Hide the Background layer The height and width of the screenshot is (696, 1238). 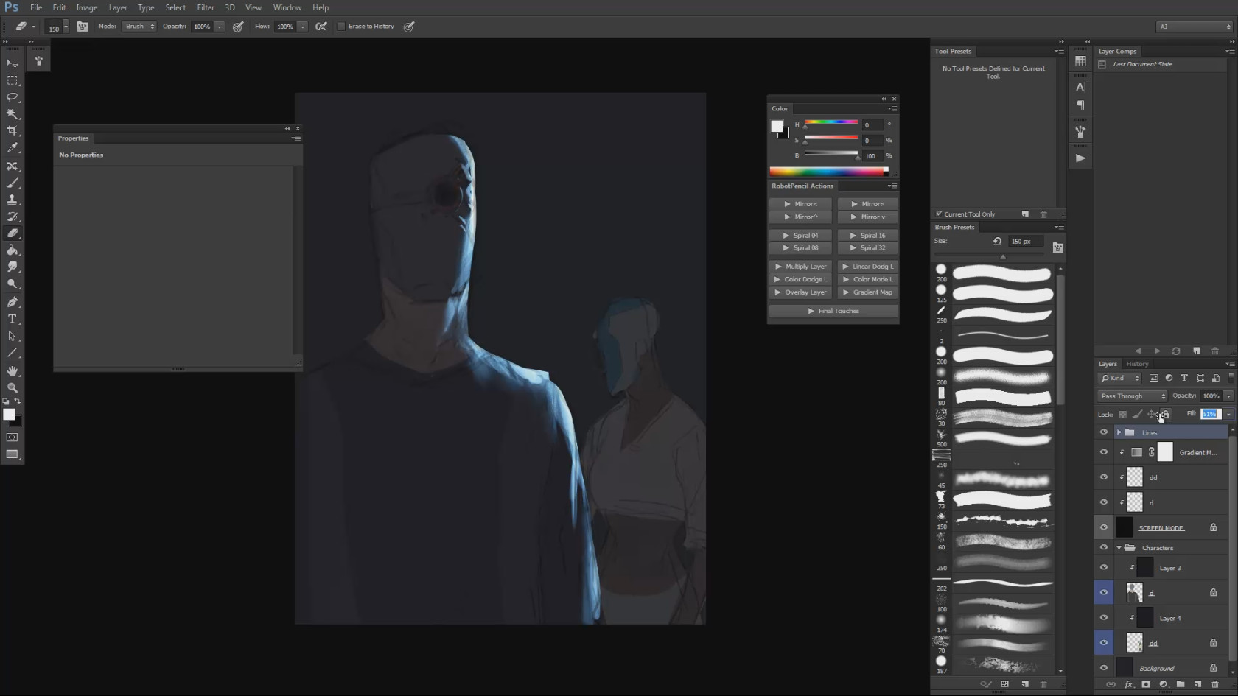click(x=1103, y=668)
